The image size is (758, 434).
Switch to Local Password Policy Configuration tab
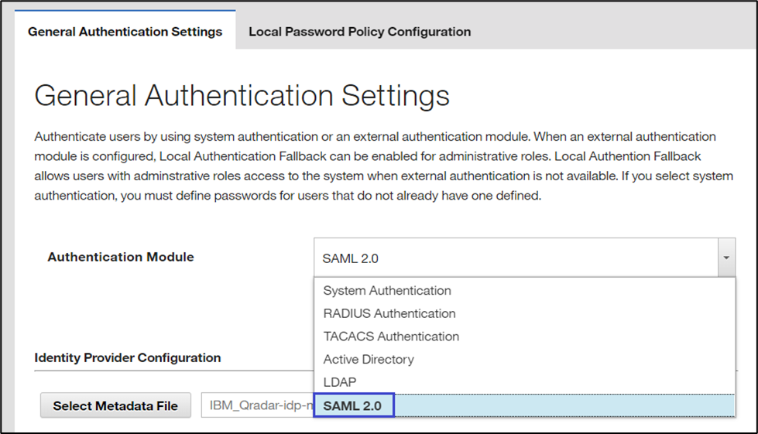point(359,32)
